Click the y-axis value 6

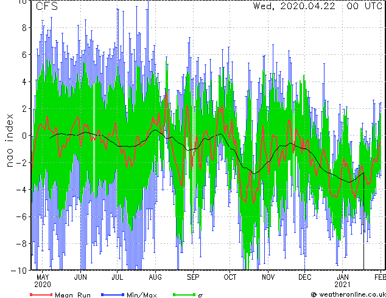(24, 55)
